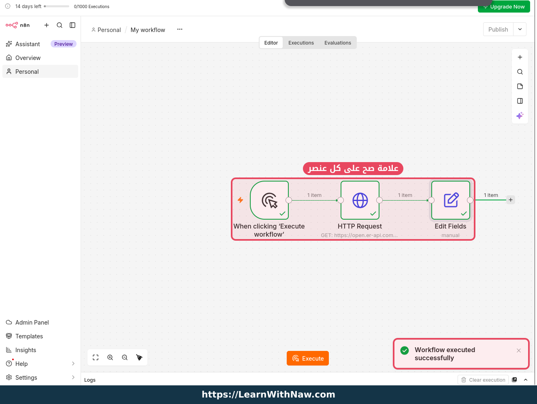537x404 pixels.
Task: Switch to the Executions tab
Action: [x=301, y=43]
